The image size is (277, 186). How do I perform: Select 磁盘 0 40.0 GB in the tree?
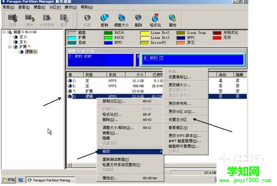[x=25, y=32]
